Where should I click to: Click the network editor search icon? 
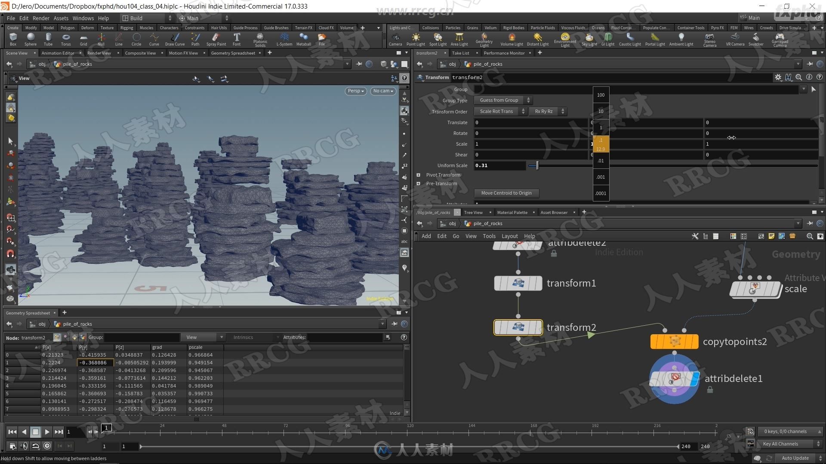pyautogui.click(x=810, y=236)
